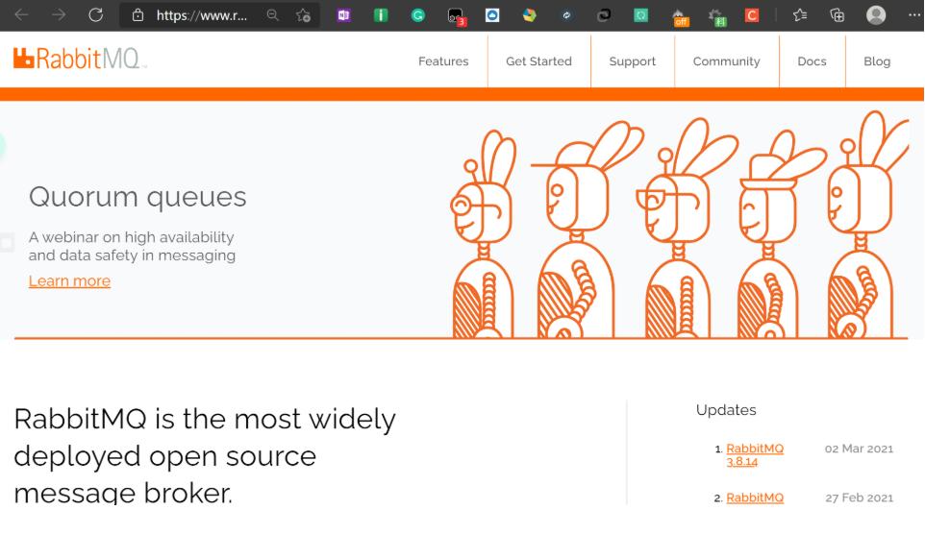The width and height of the screenshot is (925, 534).
Task: Click the zoom magnifier icon in address bar
Action: tap(272, 15)
